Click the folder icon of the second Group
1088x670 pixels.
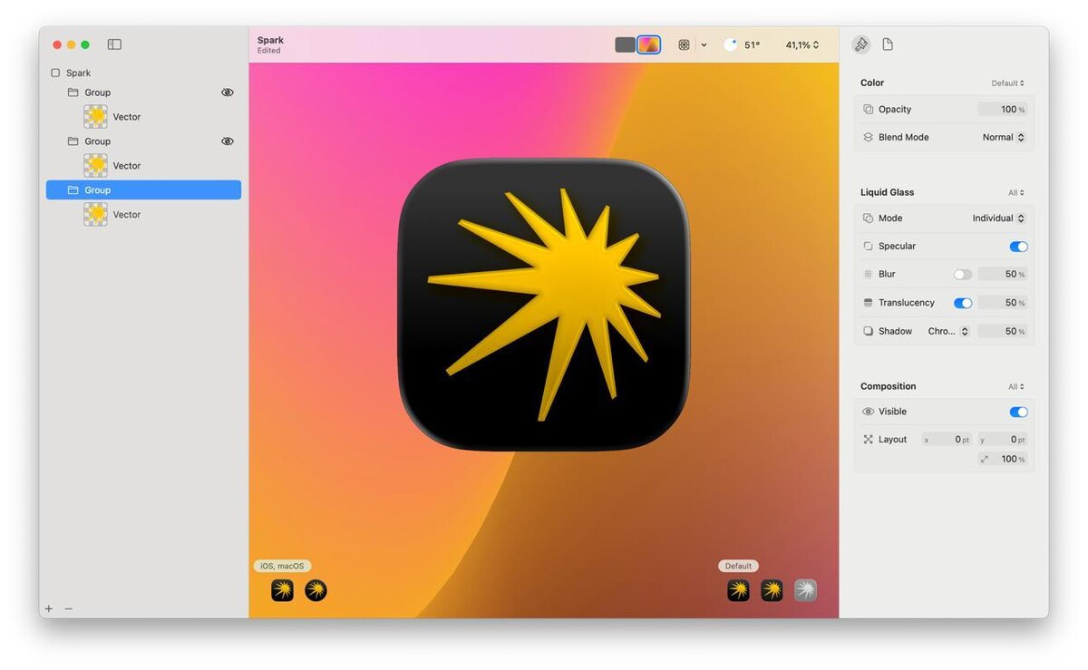(73, 141)
